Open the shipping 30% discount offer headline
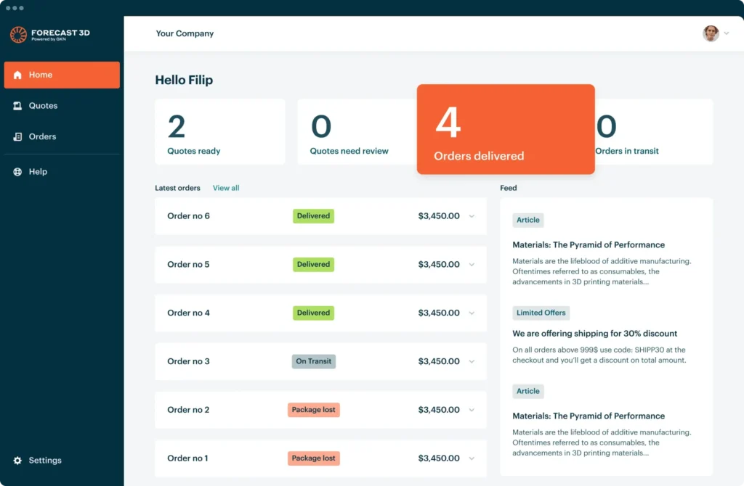Screen dimensions: 744x486 pos(594,334)
